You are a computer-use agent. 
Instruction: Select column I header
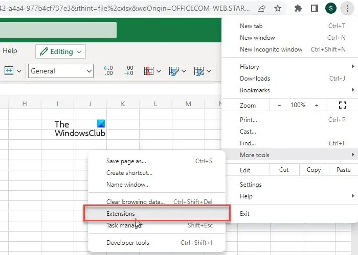(57, 104)
